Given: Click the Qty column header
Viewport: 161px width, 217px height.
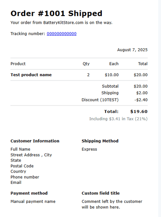Looking at the screenshot, I should (86, 64).
